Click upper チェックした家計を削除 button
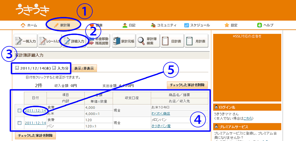The image size is (296, 141). tap(187, 85)
